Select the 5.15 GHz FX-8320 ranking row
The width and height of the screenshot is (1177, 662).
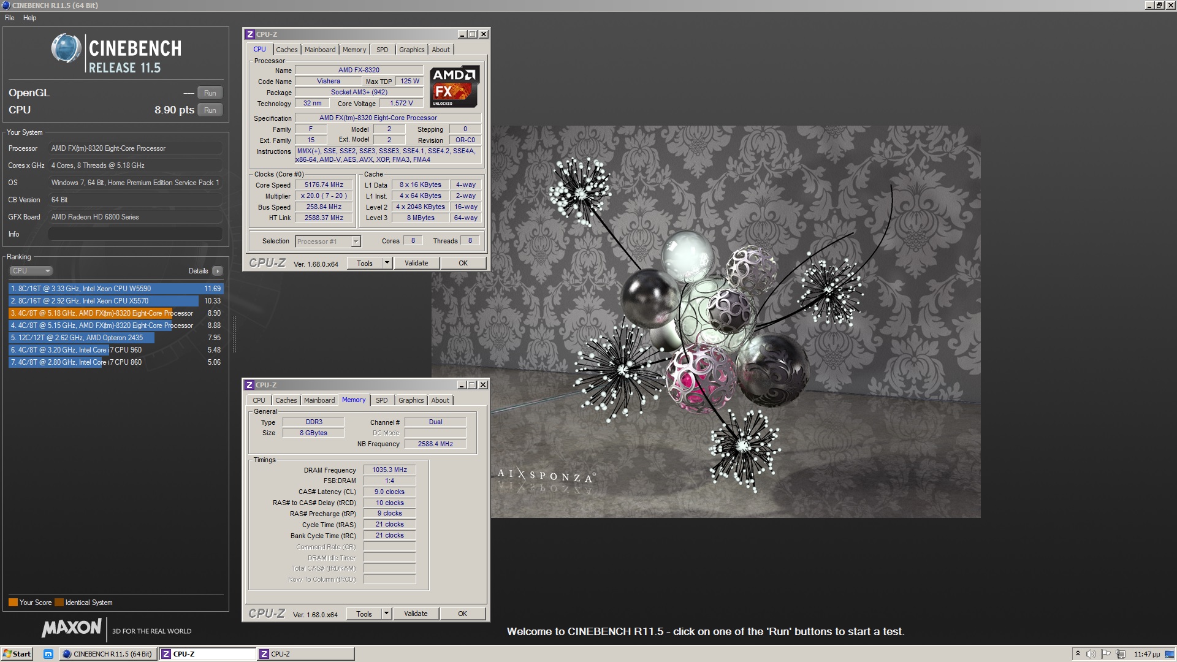pyautogui.click(x=116, y=325)
